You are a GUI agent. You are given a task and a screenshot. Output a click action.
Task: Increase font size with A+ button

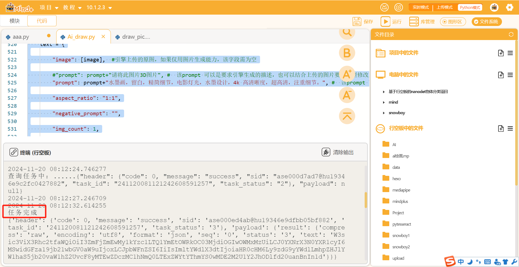pos(347,74)
